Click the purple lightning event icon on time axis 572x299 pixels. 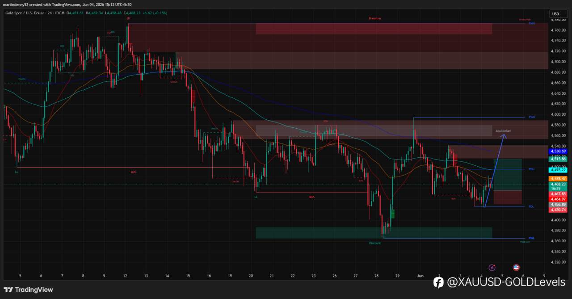click(492, 268)
